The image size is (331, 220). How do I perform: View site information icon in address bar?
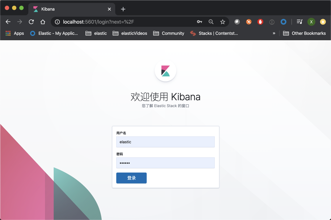(57, 22)
